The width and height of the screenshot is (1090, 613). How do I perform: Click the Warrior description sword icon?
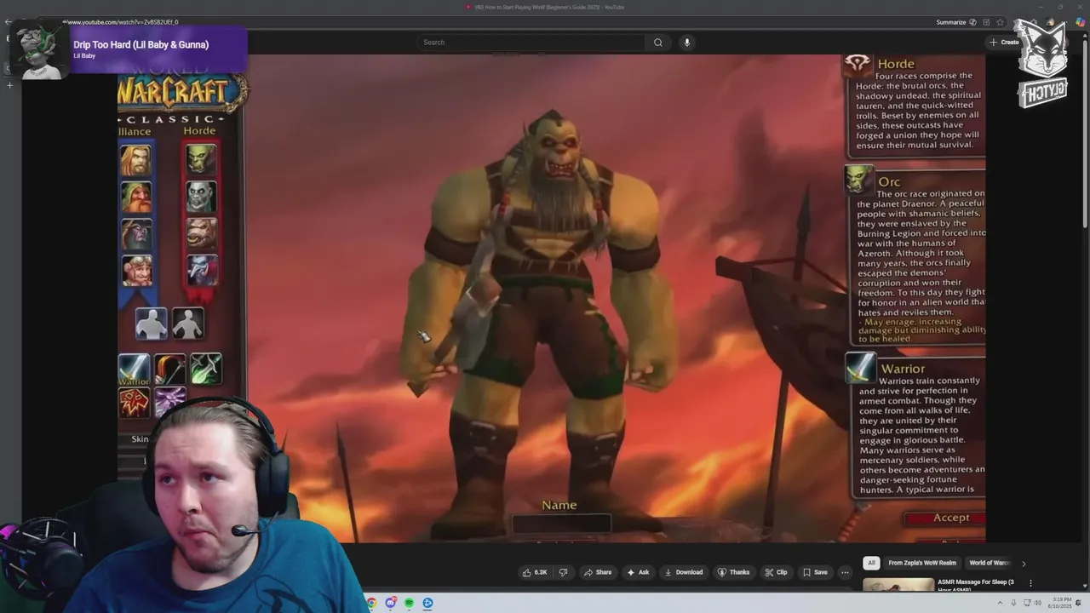pyautogui.click(x=860, y=367)
